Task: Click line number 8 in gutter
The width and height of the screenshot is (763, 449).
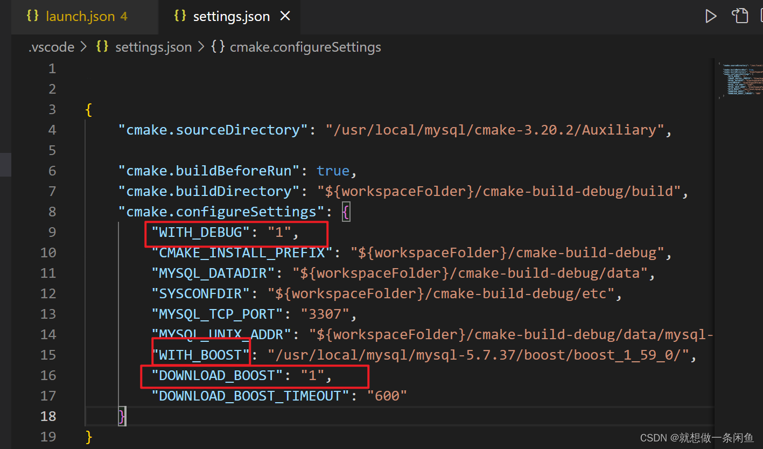Action: (52, 212)
